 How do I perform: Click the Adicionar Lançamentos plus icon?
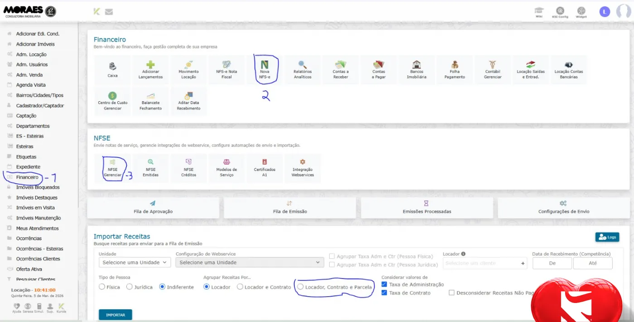point(150,66)
